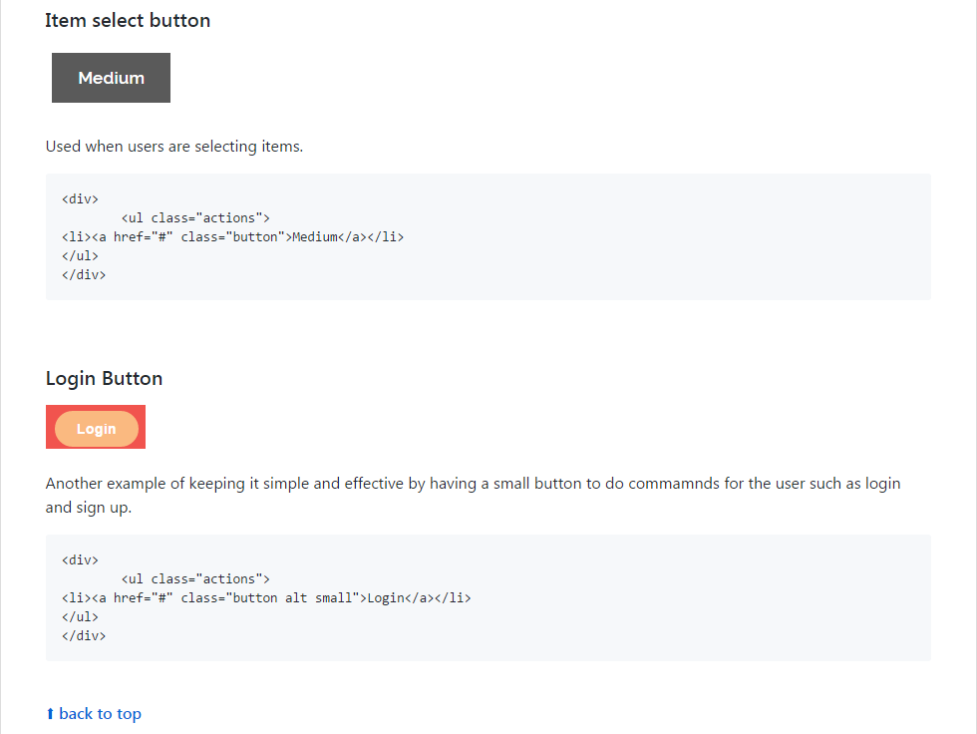Click the closing </ul> line in the Login code block
Image resolution: width=977 pixels, height=734 pixels.
(80, 617)
